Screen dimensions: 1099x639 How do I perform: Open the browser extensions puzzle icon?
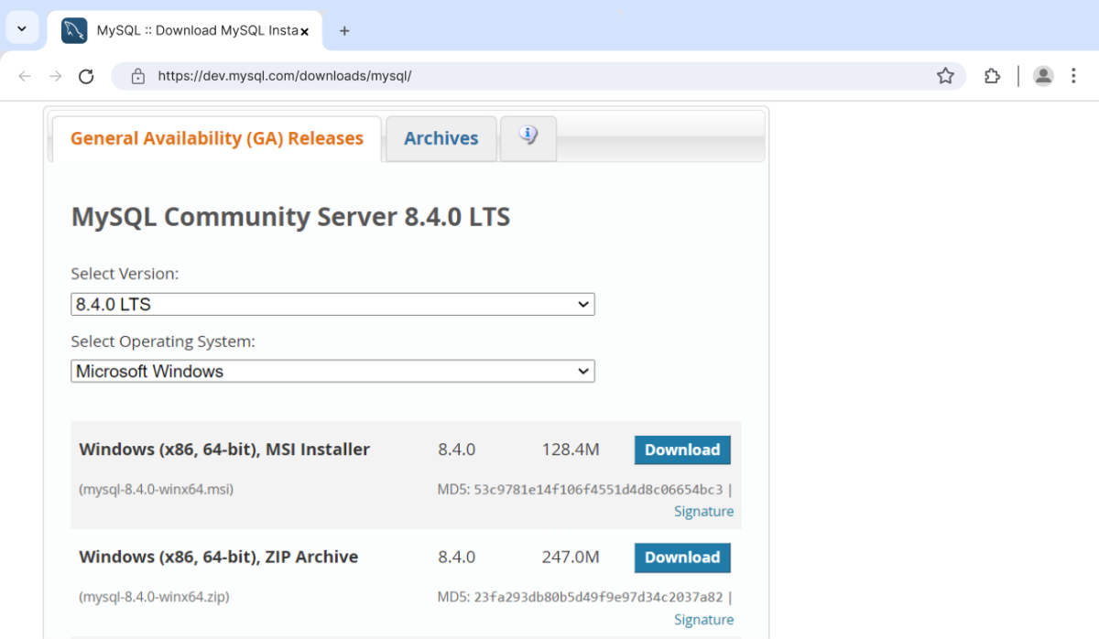992,76
